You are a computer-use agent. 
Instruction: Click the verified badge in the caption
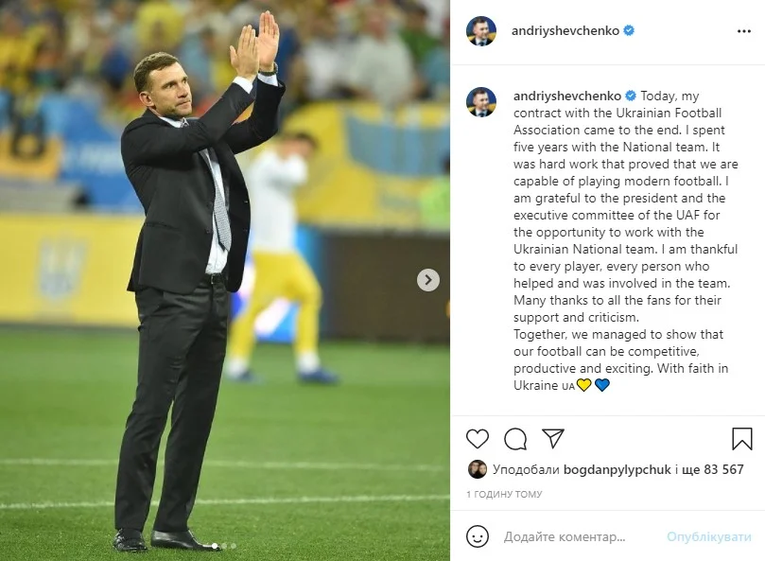pyautogui.click(x=631, y=96)
